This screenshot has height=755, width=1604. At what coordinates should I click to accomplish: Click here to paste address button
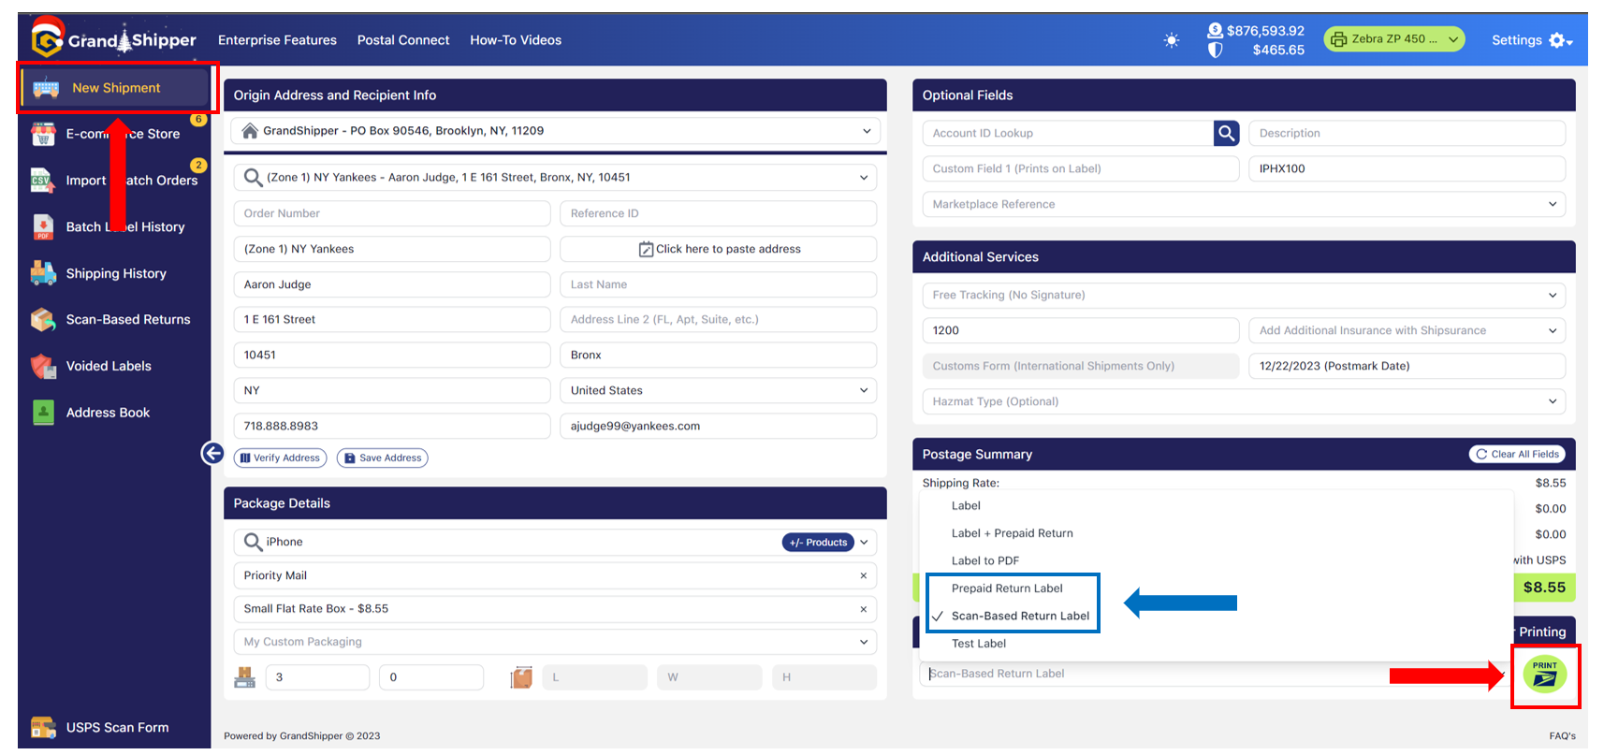click(x=718, y=249)
